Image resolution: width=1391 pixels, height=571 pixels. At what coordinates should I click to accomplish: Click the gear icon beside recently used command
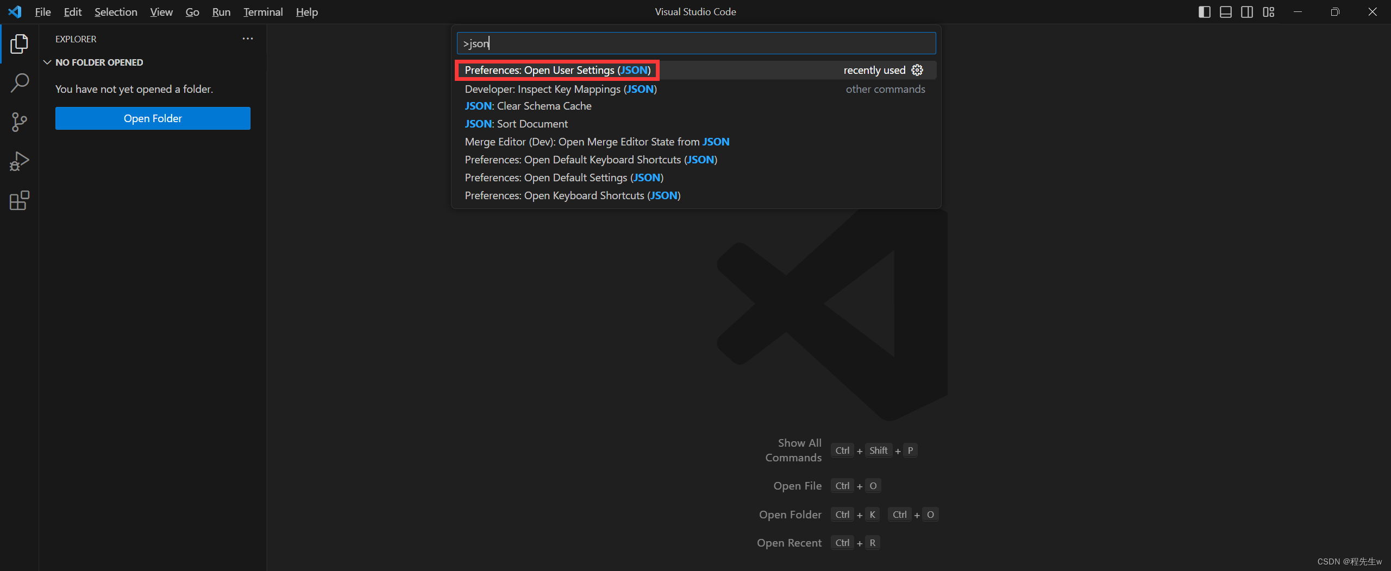coord(917,69)
